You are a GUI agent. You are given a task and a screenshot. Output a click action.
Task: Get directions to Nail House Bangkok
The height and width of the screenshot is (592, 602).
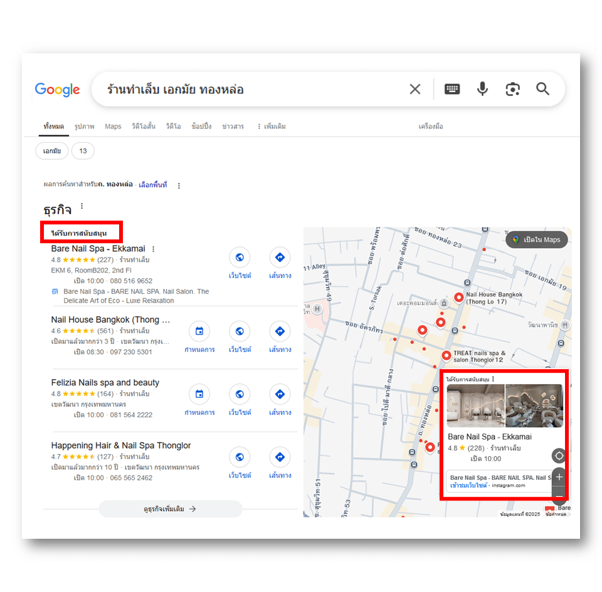point(280,331)
